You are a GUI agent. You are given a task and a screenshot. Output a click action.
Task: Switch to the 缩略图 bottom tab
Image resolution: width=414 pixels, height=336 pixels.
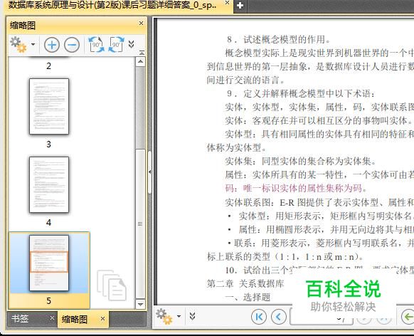click(x=75, y=320)
